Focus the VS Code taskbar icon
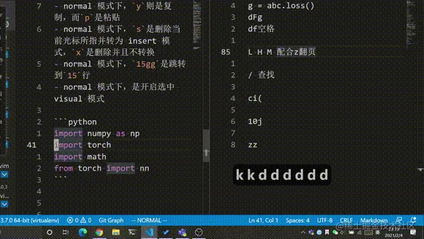Viewport: 424px width, 239px height. [x=149, y=232]
